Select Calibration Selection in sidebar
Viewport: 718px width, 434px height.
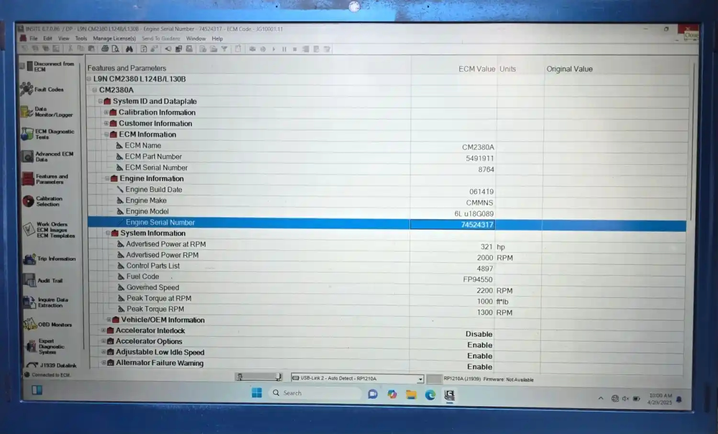[48, 201]
